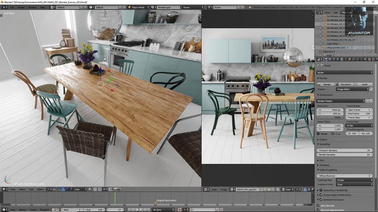378x212 pixels.
Task: Click the Blender icon in the title bar
Action: [2, 2]
